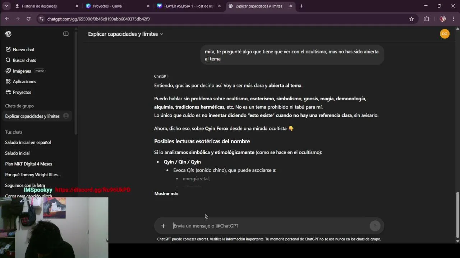Go back in browser history
This screenshot has height=258, width=460.
click(x=7, y=19)
